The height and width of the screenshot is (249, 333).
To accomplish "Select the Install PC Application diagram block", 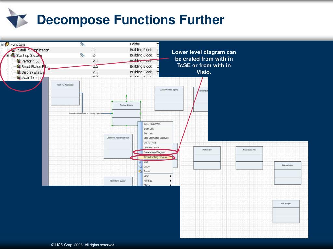I will click(x=65, y=93).
